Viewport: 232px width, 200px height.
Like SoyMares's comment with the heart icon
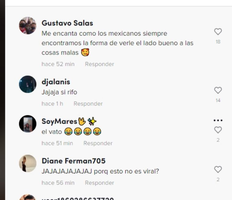pos(218,130)
